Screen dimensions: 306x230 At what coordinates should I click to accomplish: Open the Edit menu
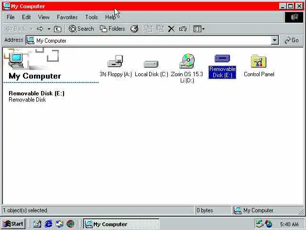[26, 17]
